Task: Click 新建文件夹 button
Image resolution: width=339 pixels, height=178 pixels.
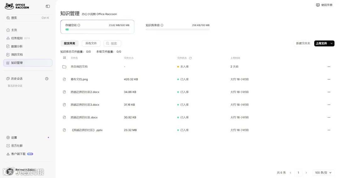Action: pos(303,43)
